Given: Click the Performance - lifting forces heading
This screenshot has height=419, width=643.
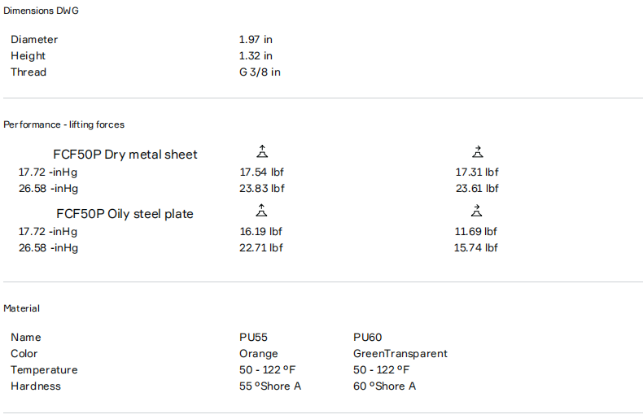Looking at the screenshot, I should 64,124.
